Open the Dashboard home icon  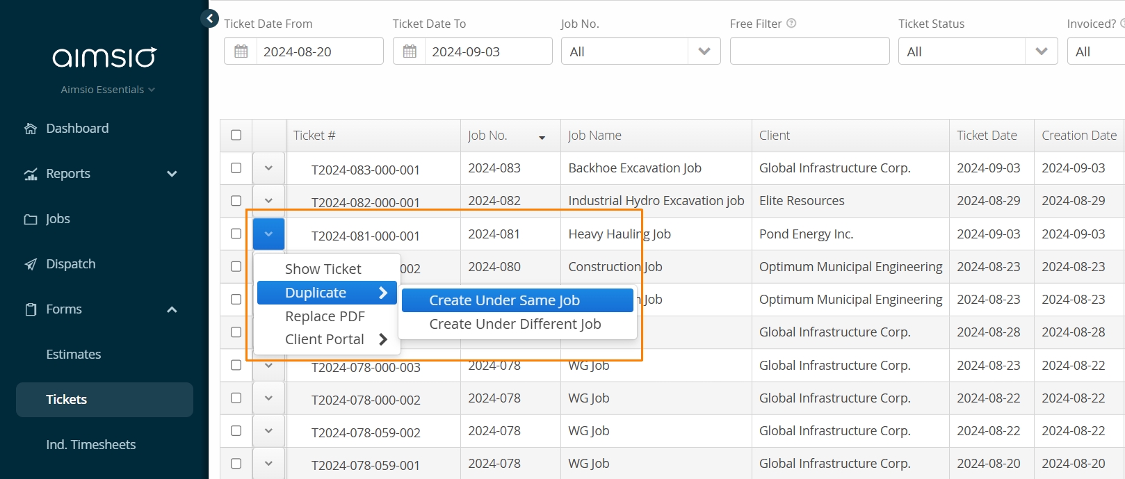(x=31, y=129)
